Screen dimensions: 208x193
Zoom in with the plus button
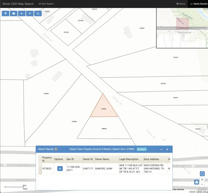coord(202,180)
